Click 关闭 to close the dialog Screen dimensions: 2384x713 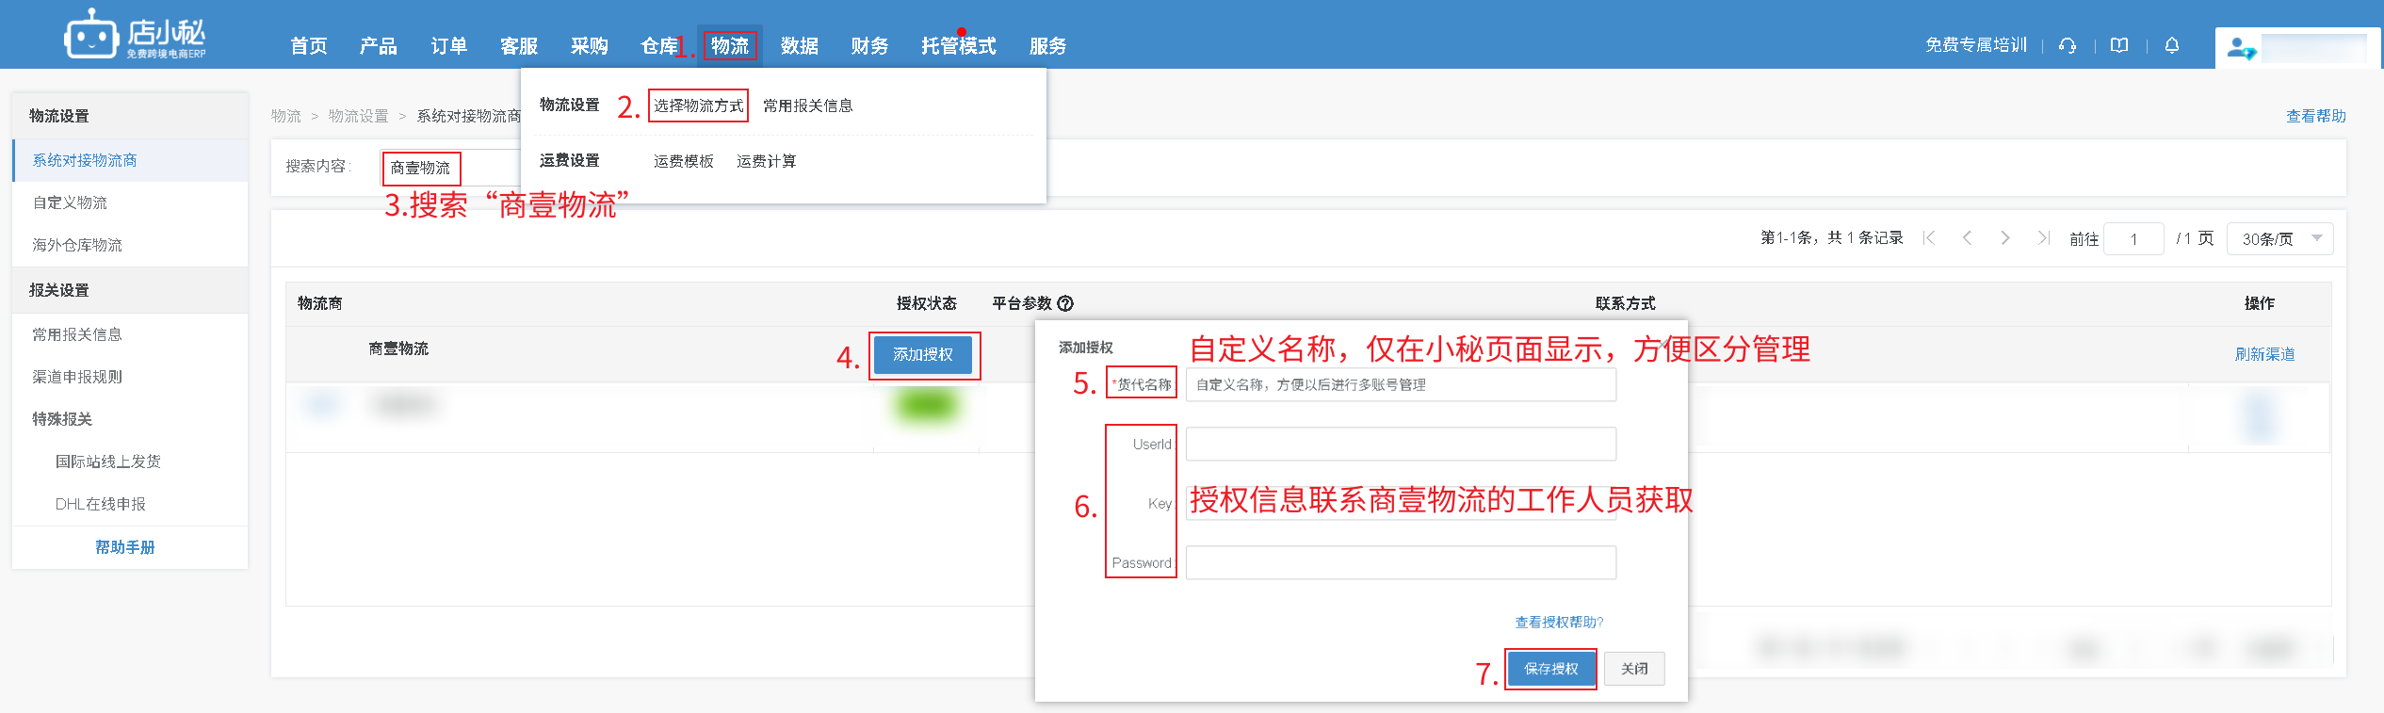[x=1634, y=669]
